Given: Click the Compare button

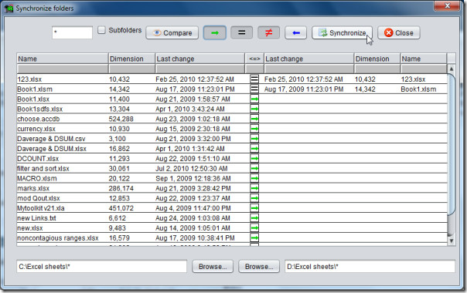Looking at the screenshot, I should click(172, 32).
